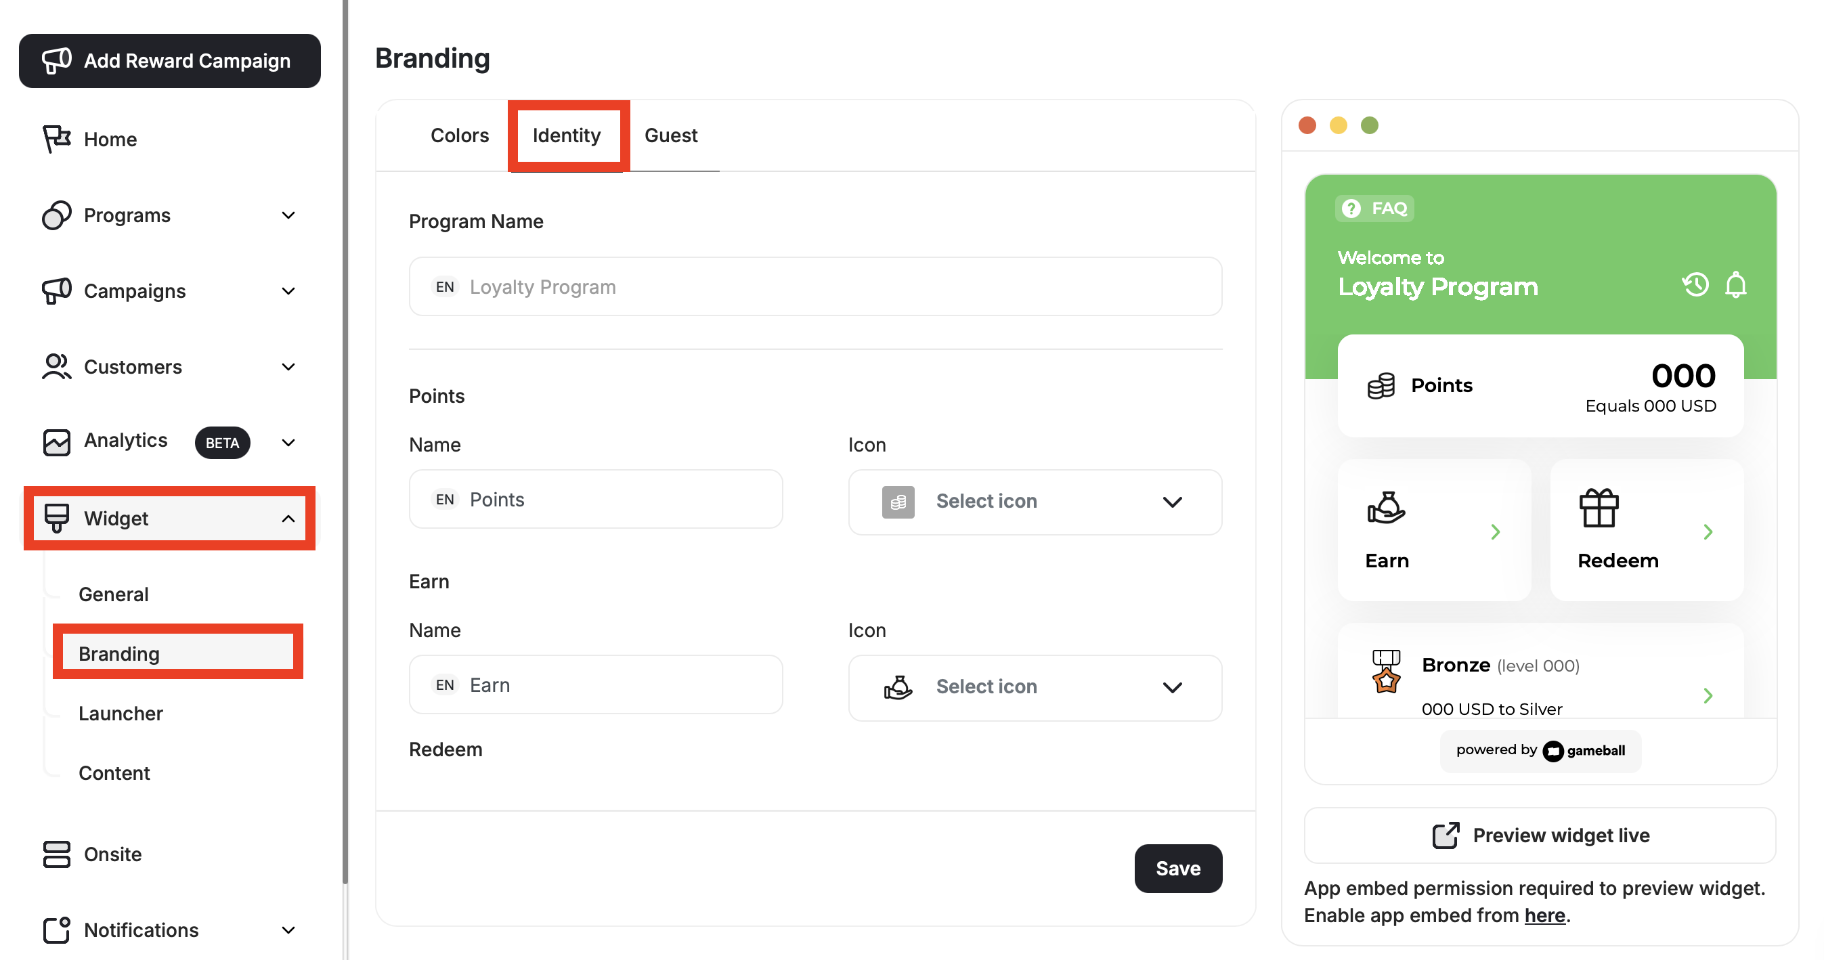
Task: Open the Guest tab
Action: (x=670, y=135)
